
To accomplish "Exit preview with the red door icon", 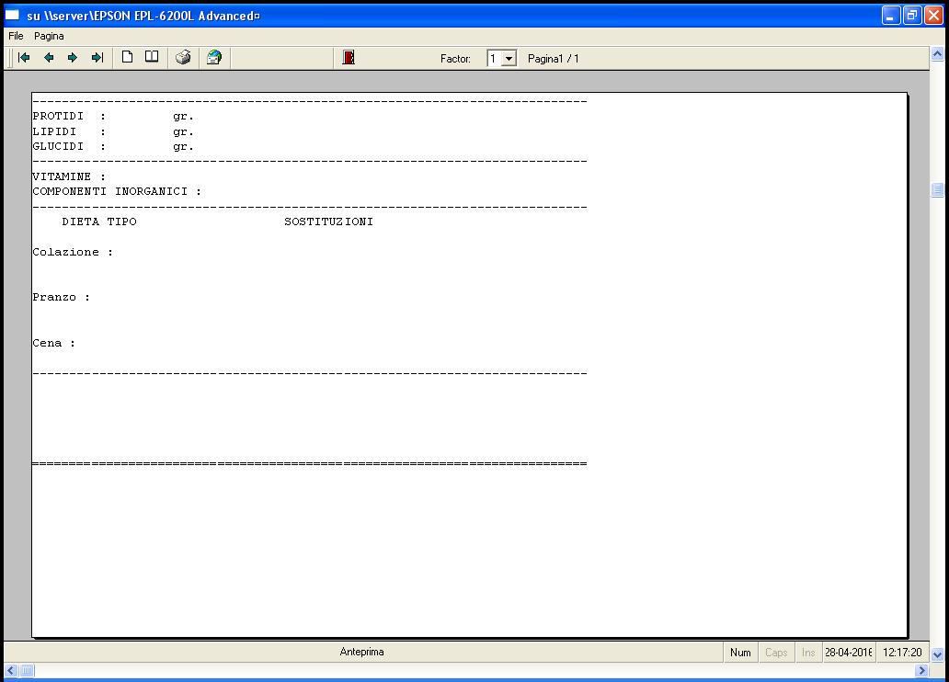I will pos(349,58).
